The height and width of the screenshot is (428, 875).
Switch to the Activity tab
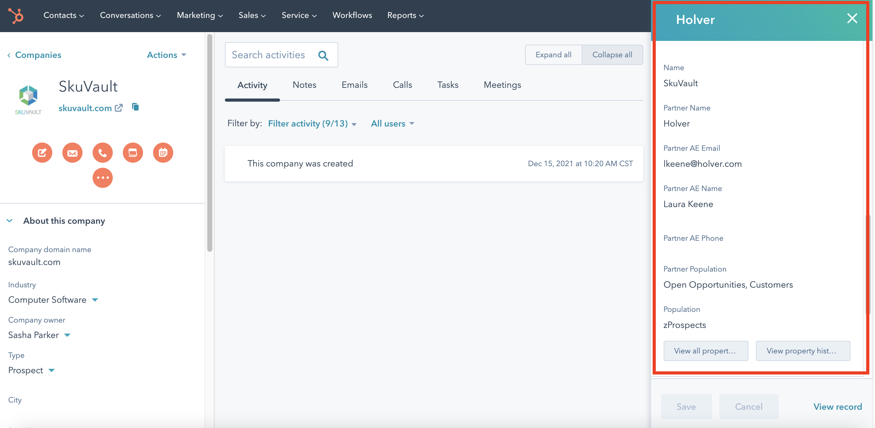click(252, 85)
